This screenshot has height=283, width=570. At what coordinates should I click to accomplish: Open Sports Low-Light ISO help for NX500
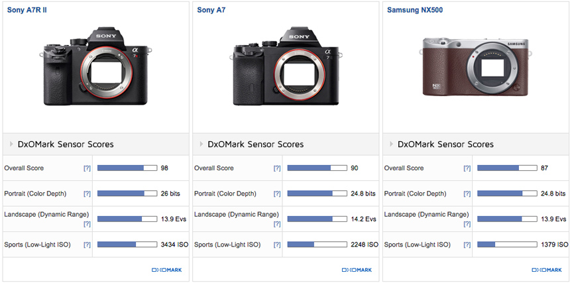point(467,245)
